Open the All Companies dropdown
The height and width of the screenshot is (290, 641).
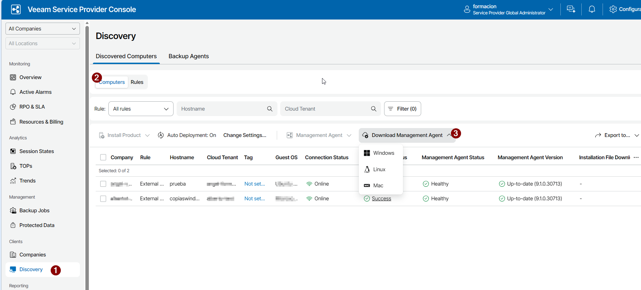[43, 29]
